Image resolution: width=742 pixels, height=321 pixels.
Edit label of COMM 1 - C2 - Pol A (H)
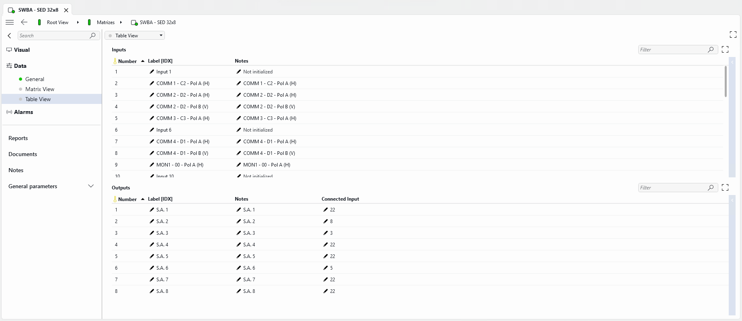(x=152, y=83)
